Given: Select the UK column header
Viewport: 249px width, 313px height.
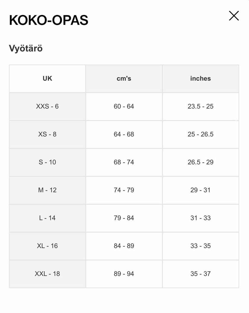Looking at the screenshot, I should click(47, 79).
